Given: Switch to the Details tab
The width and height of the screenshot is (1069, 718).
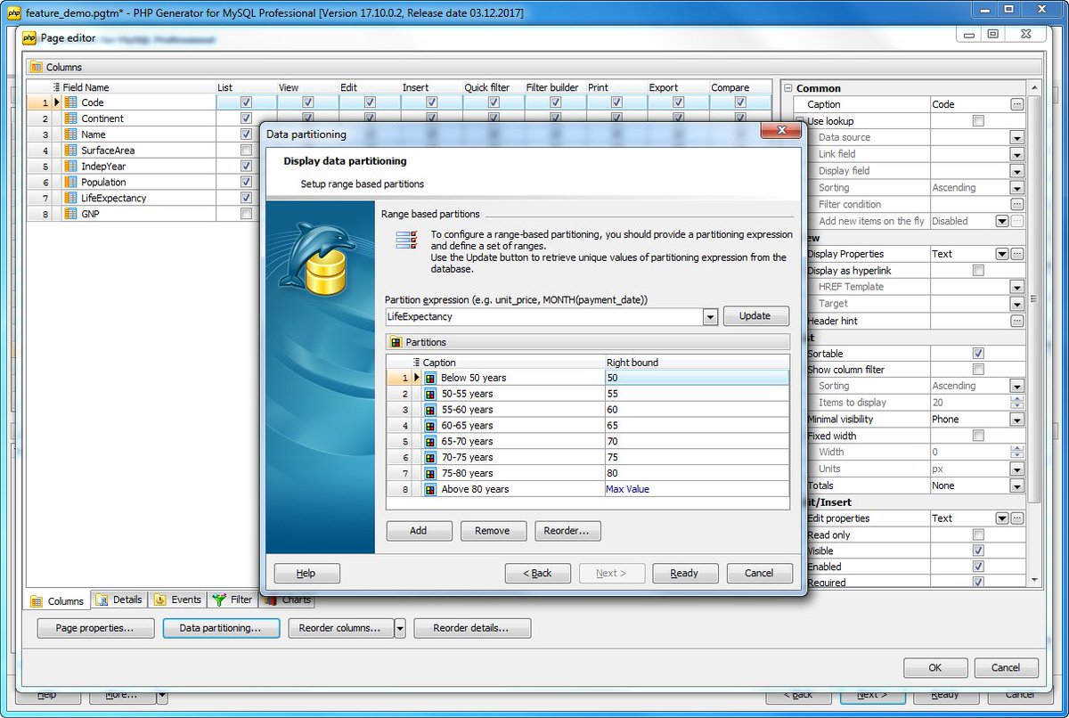Looking at the screenshot, I should [118, 600].
